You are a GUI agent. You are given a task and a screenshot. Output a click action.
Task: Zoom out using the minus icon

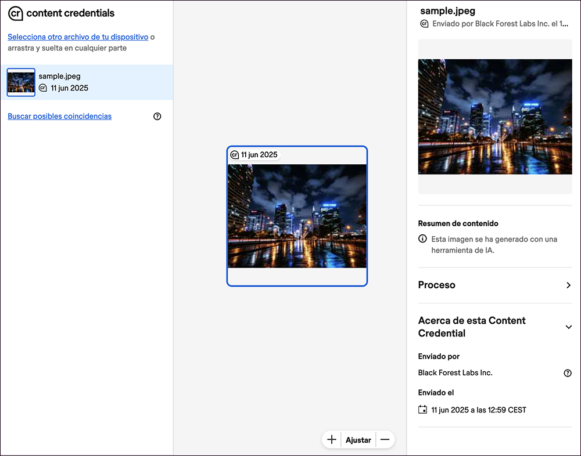[x=385, y=439]
